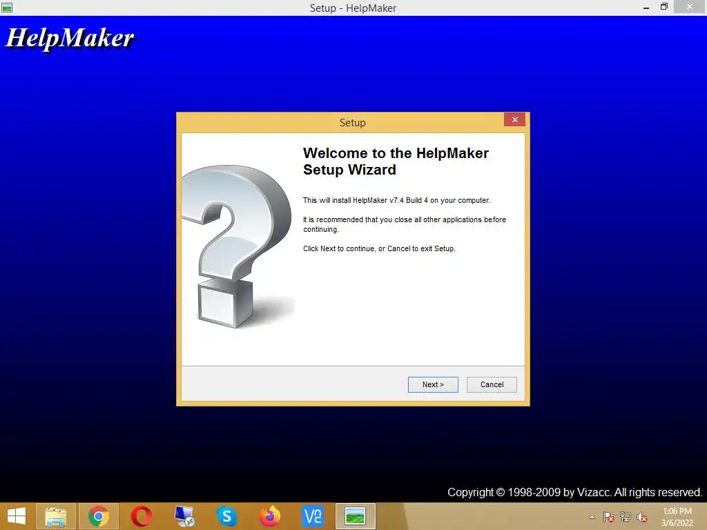
Task: Open Skype from the taskbar
Action: pos(226,516)
